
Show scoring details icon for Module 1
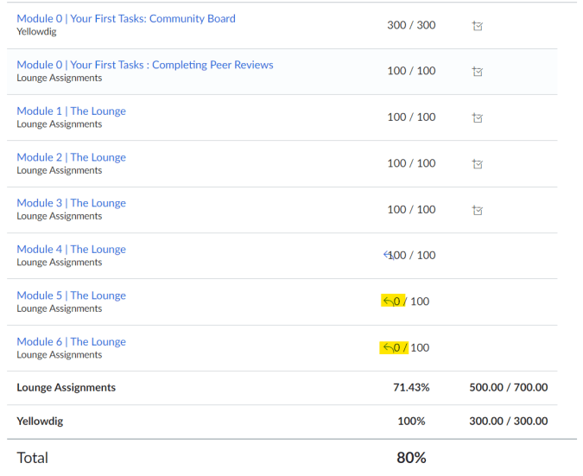[478, 117]
